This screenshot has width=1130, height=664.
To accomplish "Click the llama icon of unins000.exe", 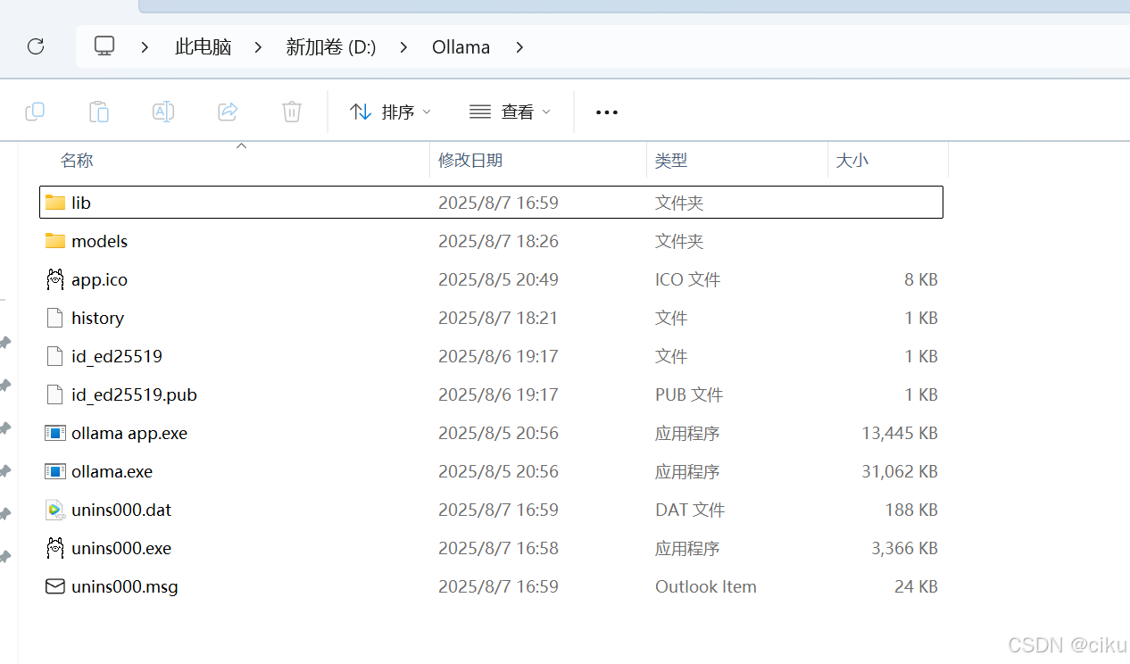I will click(55, 548).
